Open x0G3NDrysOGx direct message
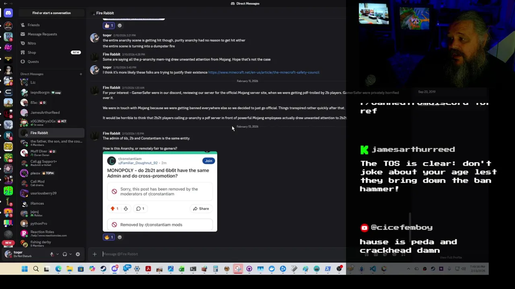The height and width of the screenshot is (289, 515). click(51, 122)
